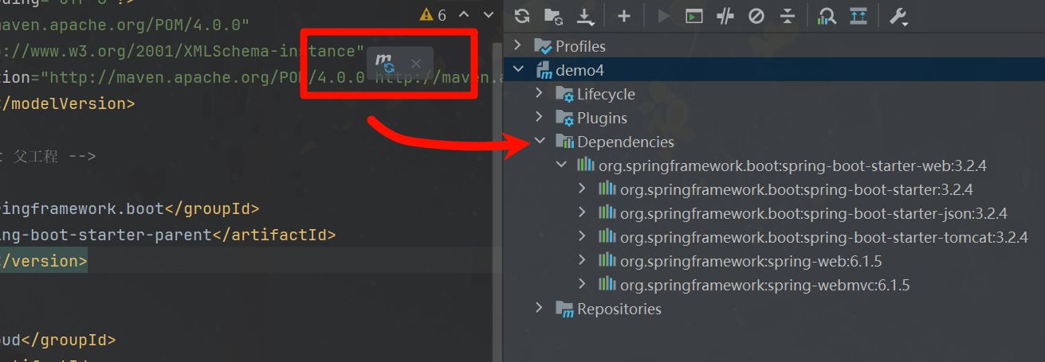This screenshot has height=362, width=1045.
Task: Click Reload All Maven Projects icon
Action: point(522,16)
